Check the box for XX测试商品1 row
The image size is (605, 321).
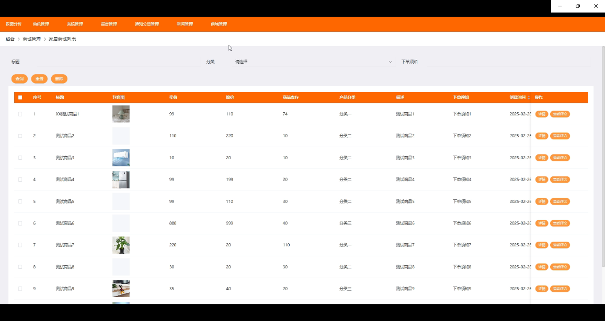click(20, 114)
